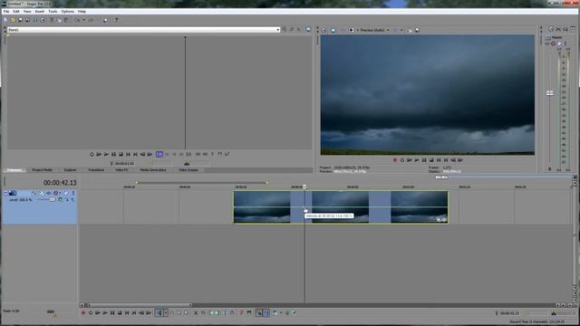Switch to the Trimmer tab
The height and width of the screenshot is (326, 580).
click(x=14, y=170)
